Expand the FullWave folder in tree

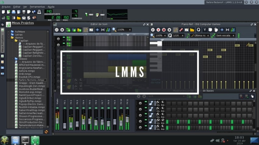coord(9,32)
